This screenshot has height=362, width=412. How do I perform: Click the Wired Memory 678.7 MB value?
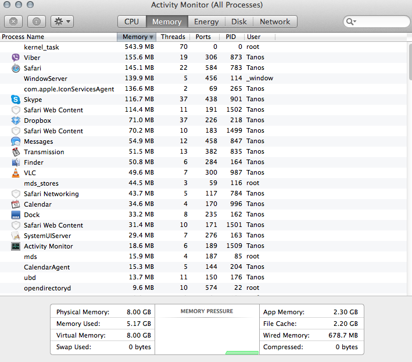pyautogui.click(x=343, y=335)
